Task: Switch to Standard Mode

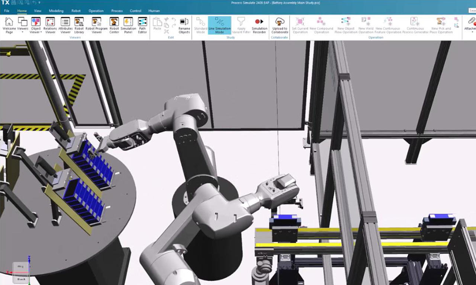Action: [x=201, y=25]
